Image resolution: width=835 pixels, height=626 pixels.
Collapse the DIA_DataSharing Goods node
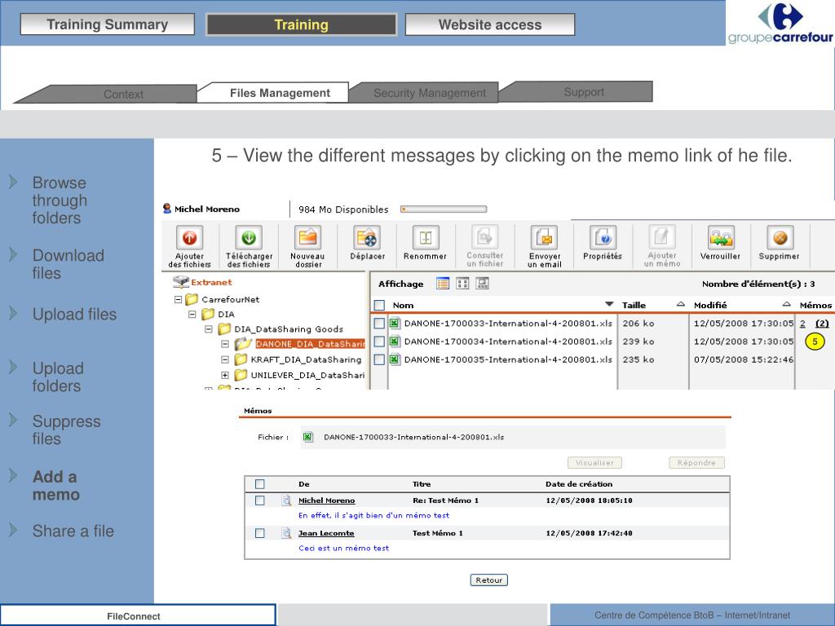click(x=209, y=329)
